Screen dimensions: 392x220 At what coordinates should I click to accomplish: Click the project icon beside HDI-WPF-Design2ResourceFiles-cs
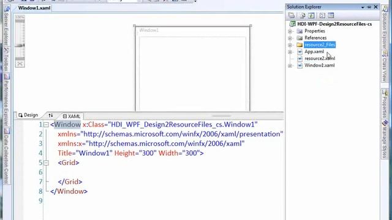point(292,24)
